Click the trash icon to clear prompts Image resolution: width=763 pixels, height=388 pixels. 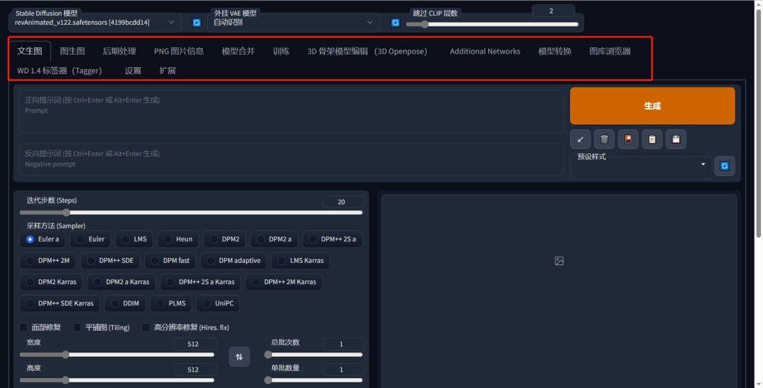(x=604, y=139)
